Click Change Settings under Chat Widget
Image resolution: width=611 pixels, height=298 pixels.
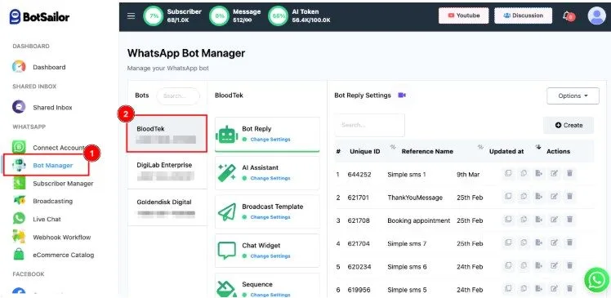[x=270, y=256]
